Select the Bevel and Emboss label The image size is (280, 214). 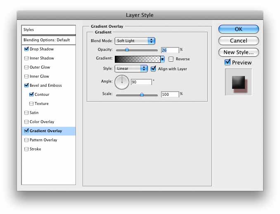pos(46,86)
